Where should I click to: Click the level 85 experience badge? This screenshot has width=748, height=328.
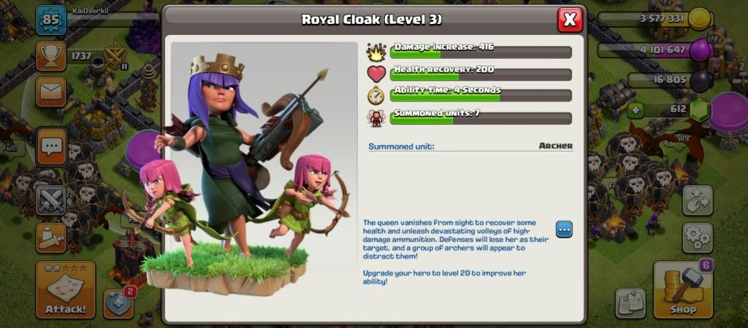tap(51, 20)
